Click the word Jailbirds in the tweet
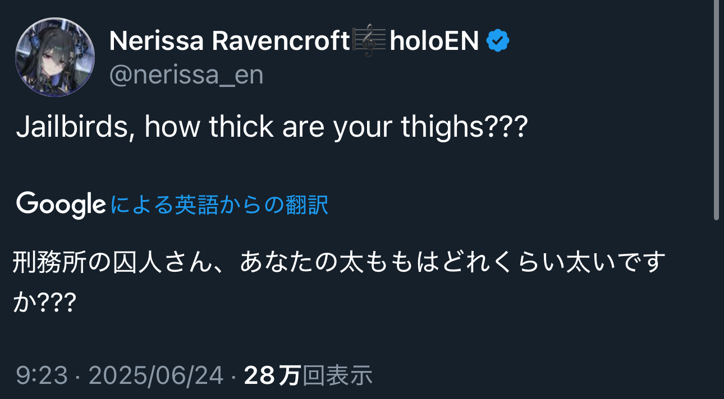724x399 pixels. tap(72, 128)
